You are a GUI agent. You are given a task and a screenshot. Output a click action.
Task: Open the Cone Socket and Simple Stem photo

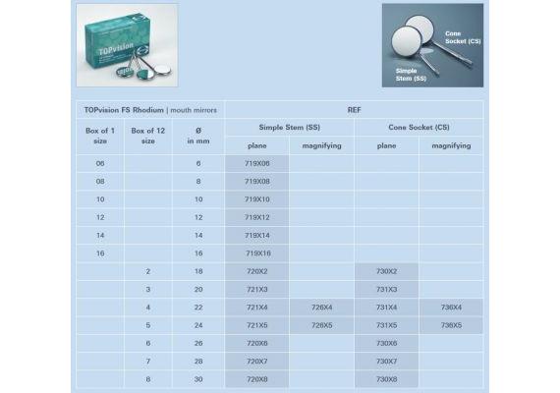click(432, 45)
